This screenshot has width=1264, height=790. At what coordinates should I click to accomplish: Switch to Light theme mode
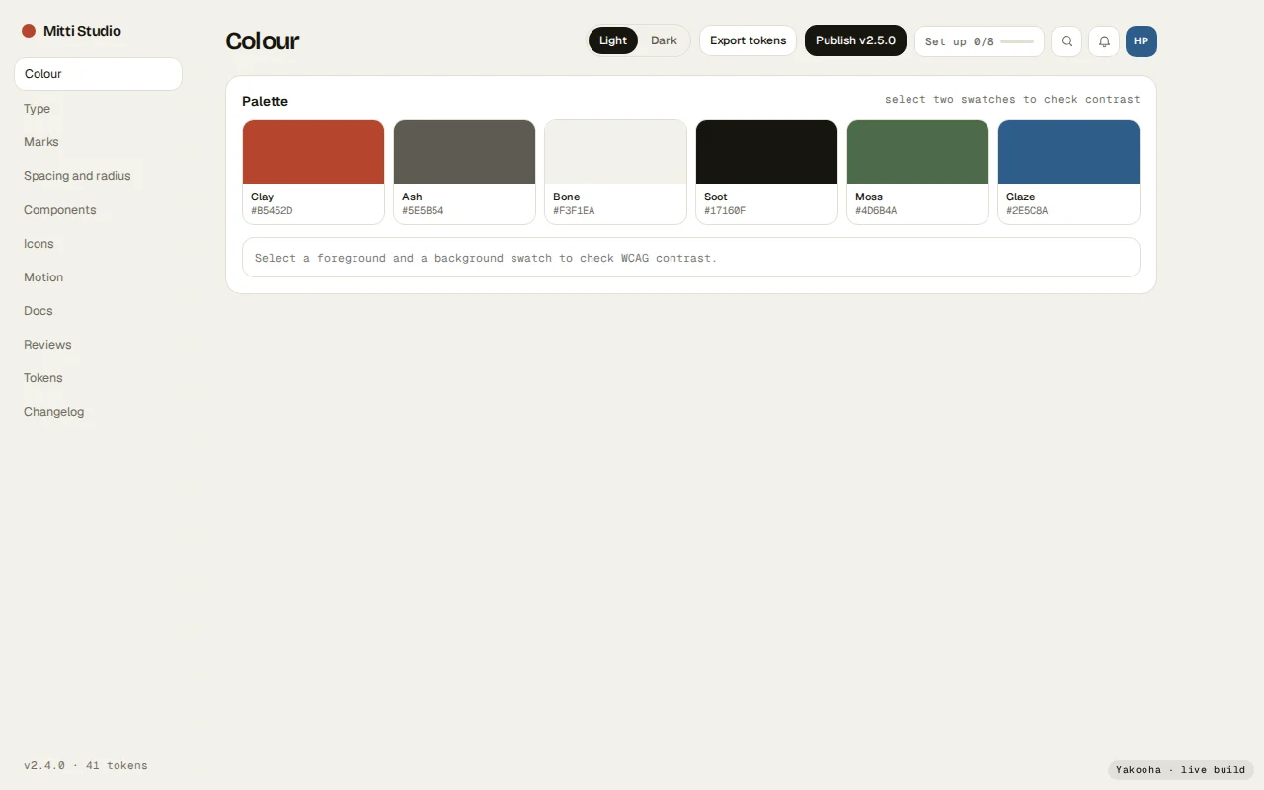pos(613,40)
